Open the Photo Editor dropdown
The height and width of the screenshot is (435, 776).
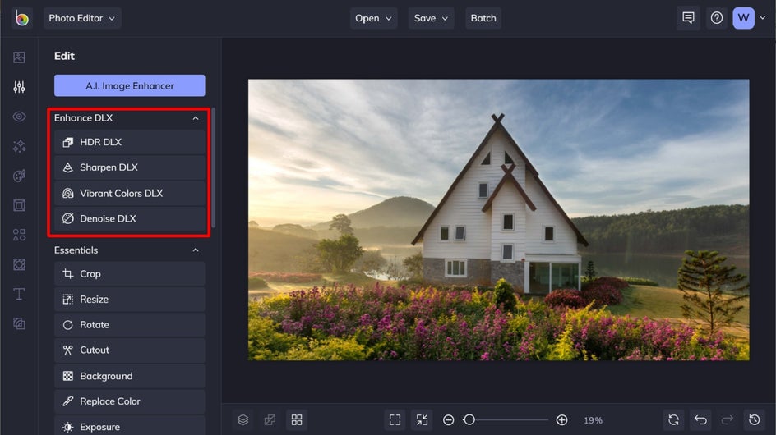click(x=82, y=18)
